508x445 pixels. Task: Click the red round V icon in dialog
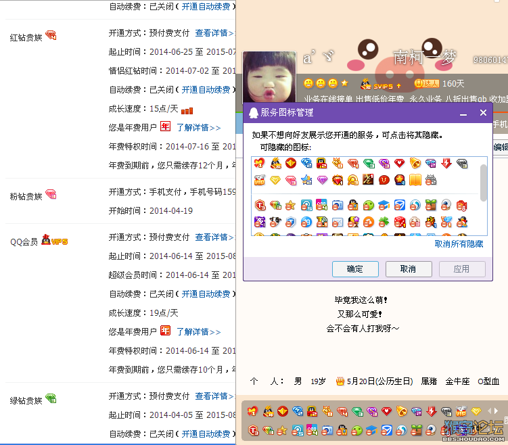[384, 180]
